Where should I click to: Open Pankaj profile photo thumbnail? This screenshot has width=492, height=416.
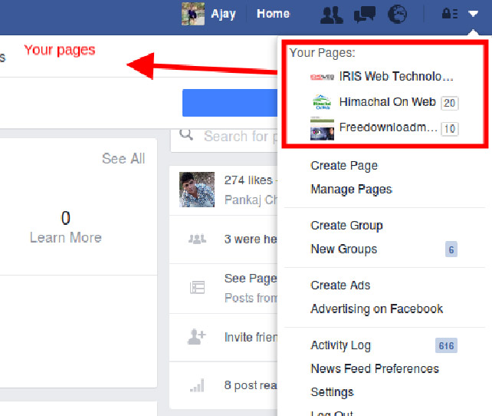tap(197, 190)
